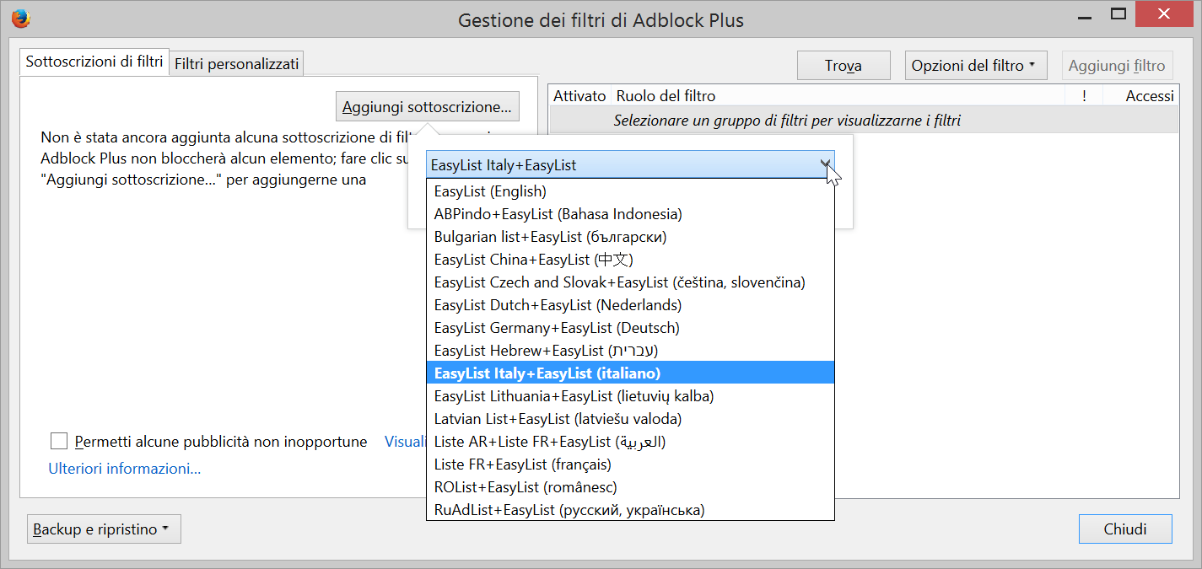Viewport: 1202px width, 569px height.
Task: Switch to Sottoscrizioni di filtri tab
Action: 94,62
